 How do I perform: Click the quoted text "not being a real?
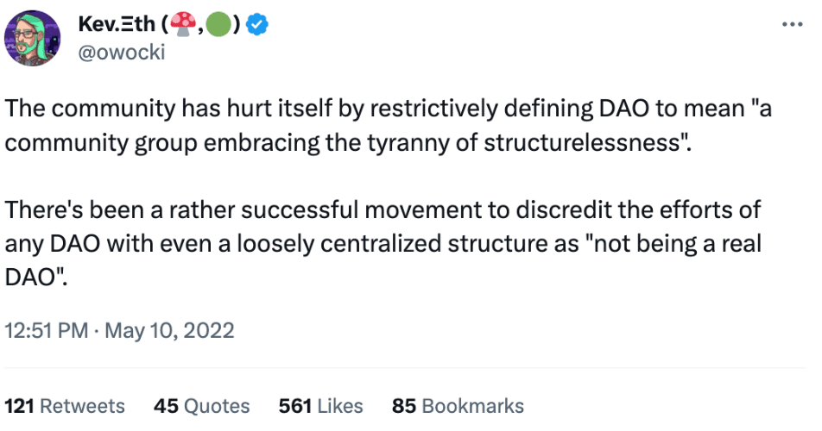673,244
